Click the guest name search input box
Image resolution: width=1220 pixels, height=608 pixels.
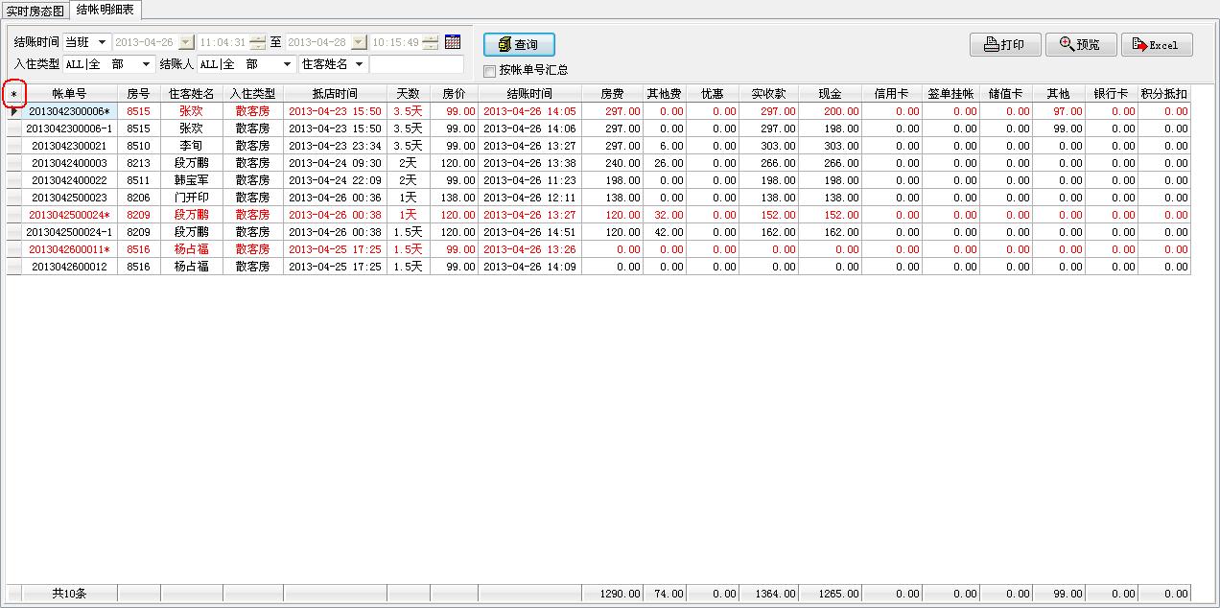click(x=416, y=64)
